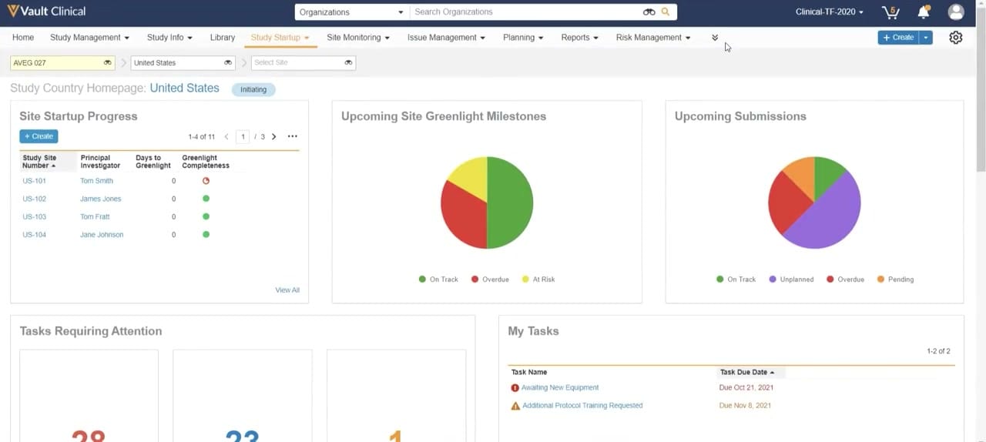Open the Organizations search scope dropdown
Image resolution: width=986 pixels, height=442 pixels.
click(x=351, y=12)
